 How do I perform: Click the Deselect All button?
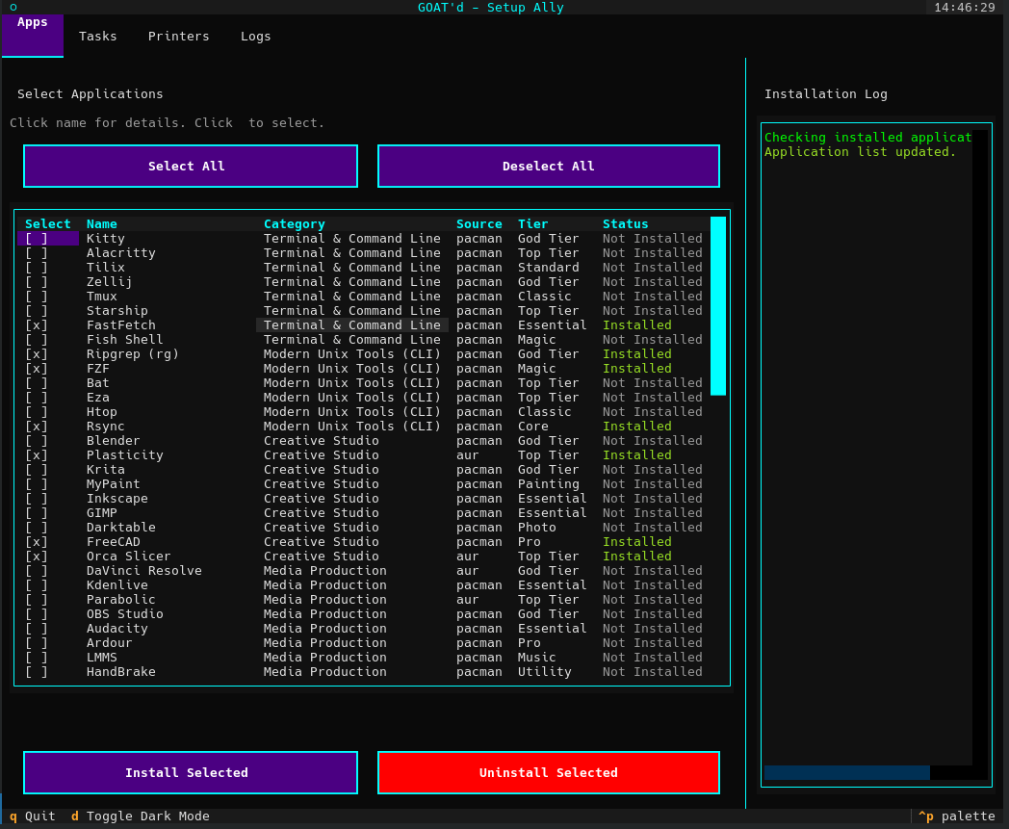[548, 166]
